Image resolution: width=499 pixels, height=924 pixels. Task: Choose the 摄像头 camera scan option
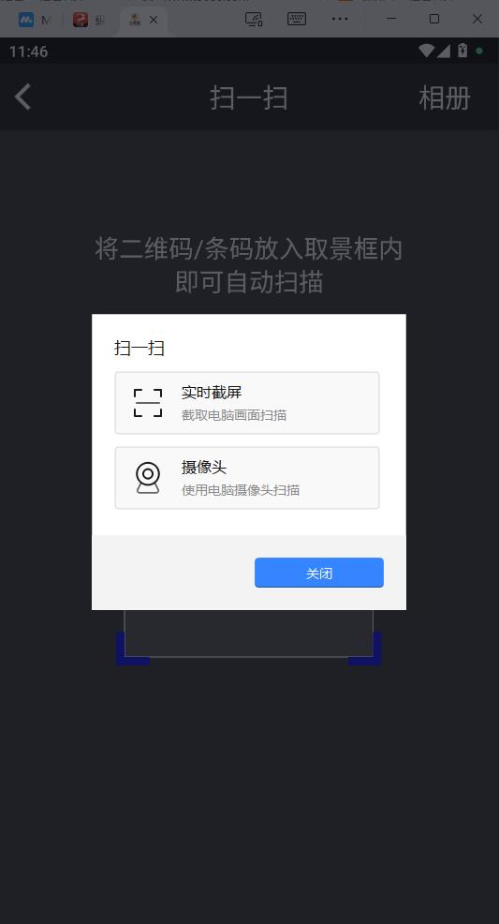[x=247, y=478]
